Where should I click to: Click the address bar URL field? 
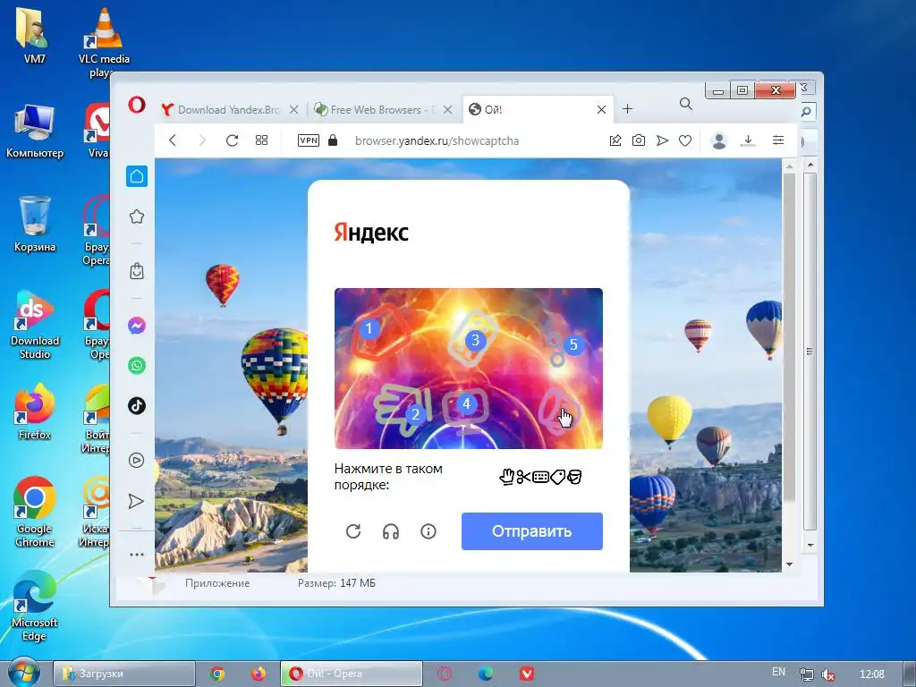point(437,140)
